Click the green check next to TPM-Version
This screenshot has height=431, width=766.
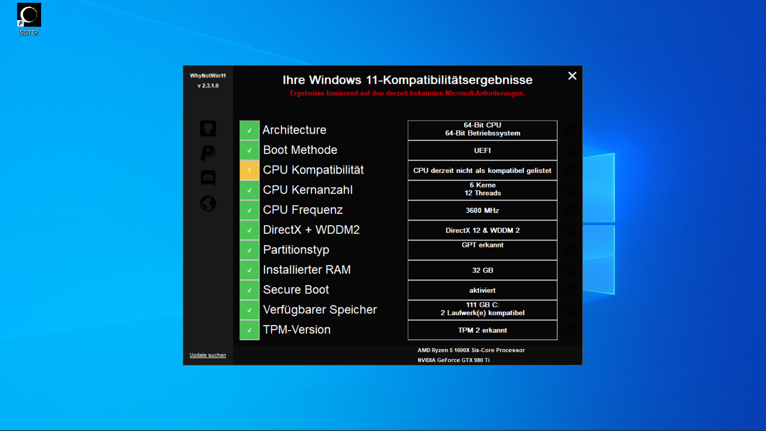click(249, 330)
